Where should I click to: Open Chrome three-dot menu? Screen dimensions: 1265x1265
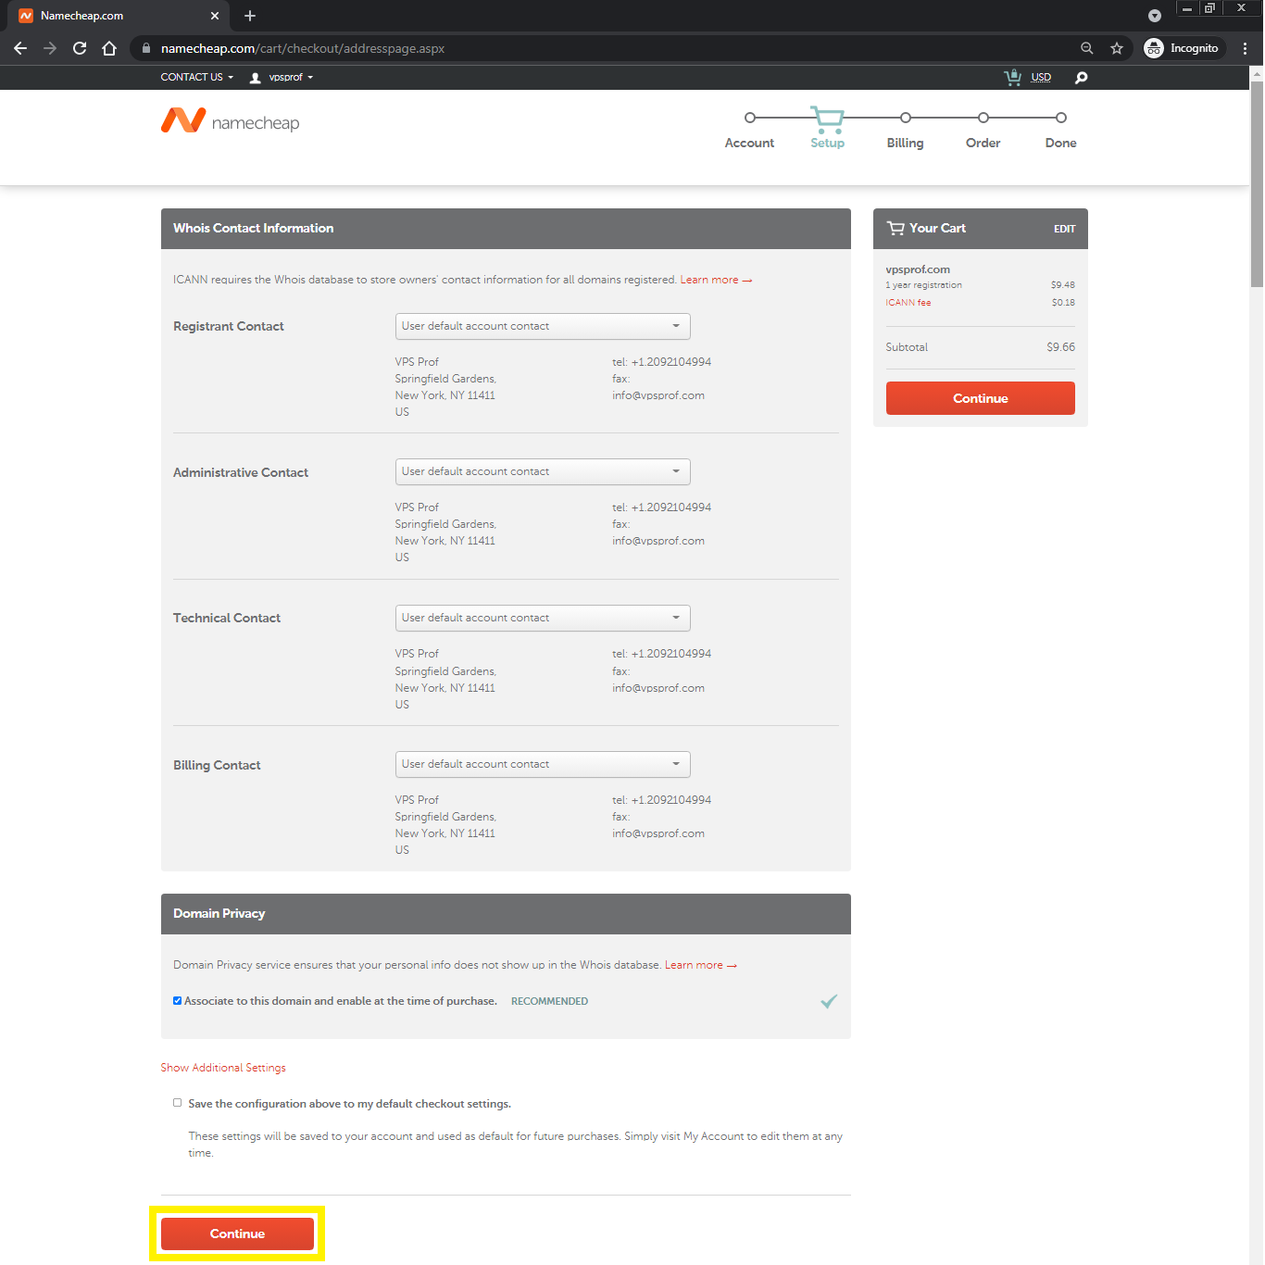[x=1246, y=48]
